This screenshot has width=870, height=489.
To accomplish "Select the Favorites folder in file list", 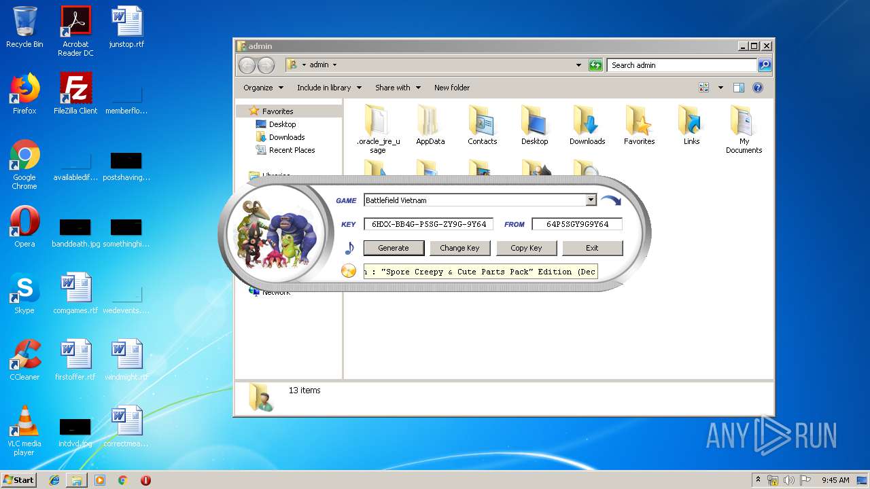I will click(x=640, y=125).
